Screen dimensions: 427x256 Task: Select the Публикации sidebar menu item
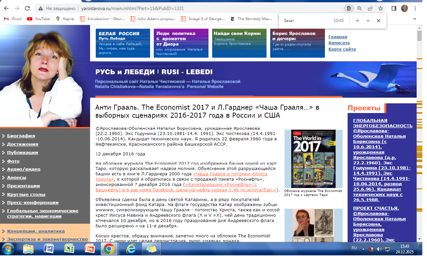22,152
